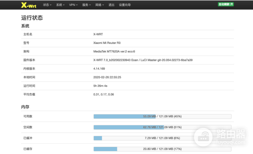Open the 服务 dropdown menu
This screenshot has height=154, width=253.
point(86,5)
